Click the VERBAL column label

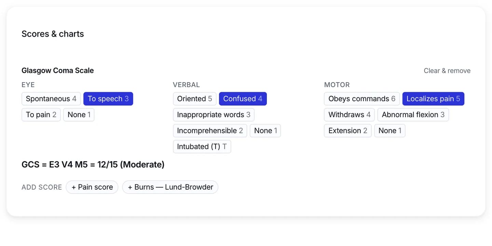[x=186, y=85]
